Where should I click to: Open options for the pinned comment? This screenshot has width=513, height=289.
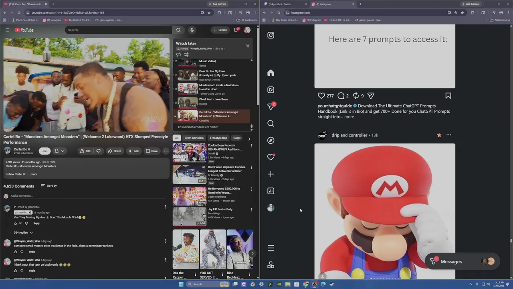pos(165,207)
